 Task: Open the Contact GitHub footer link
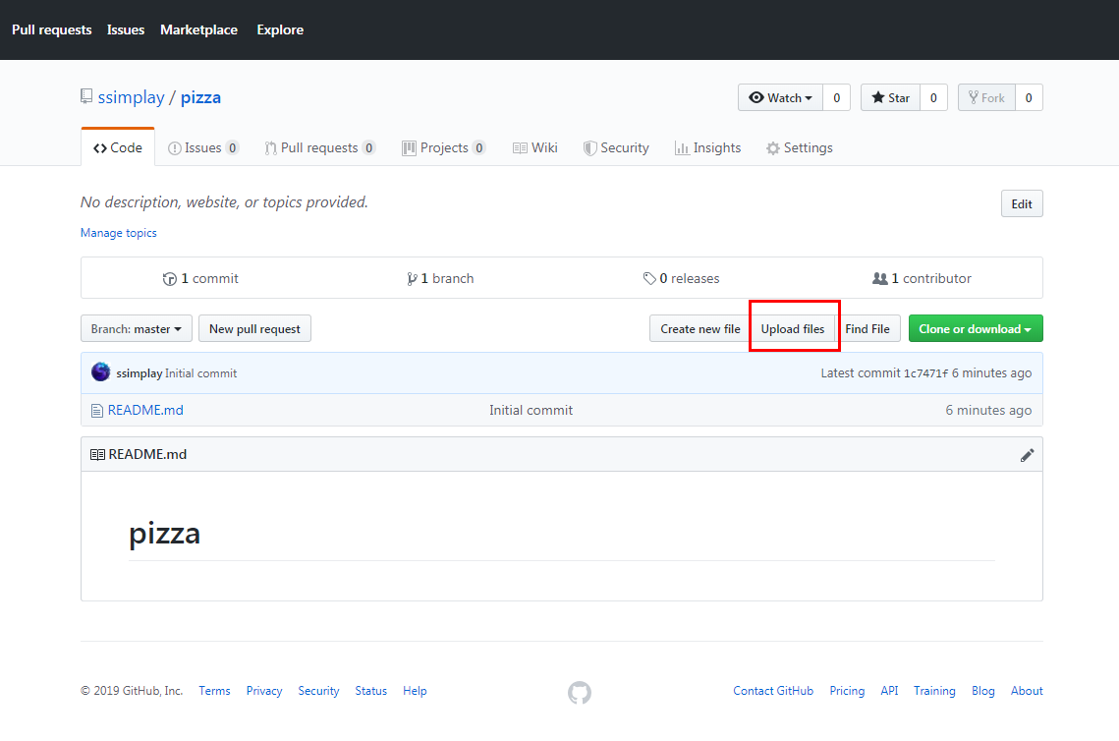(x=773, y=691)
